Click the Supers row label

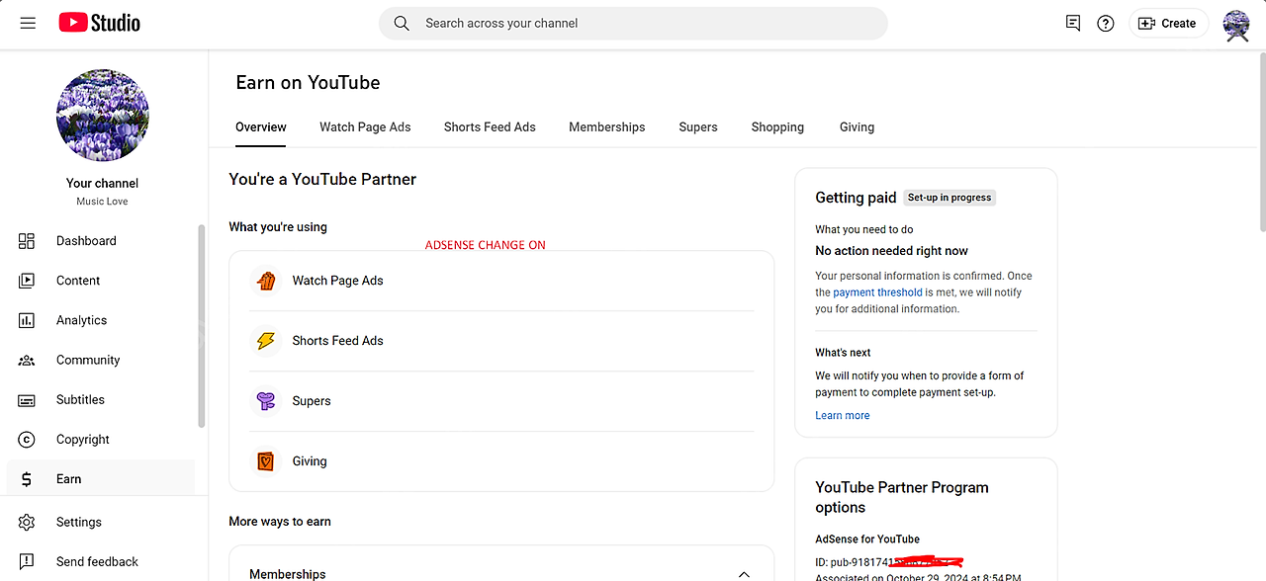pyautogui.click(x=312, y=401)
